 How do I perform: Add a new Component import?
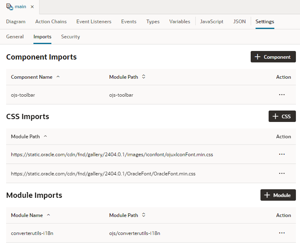[273, 57]
